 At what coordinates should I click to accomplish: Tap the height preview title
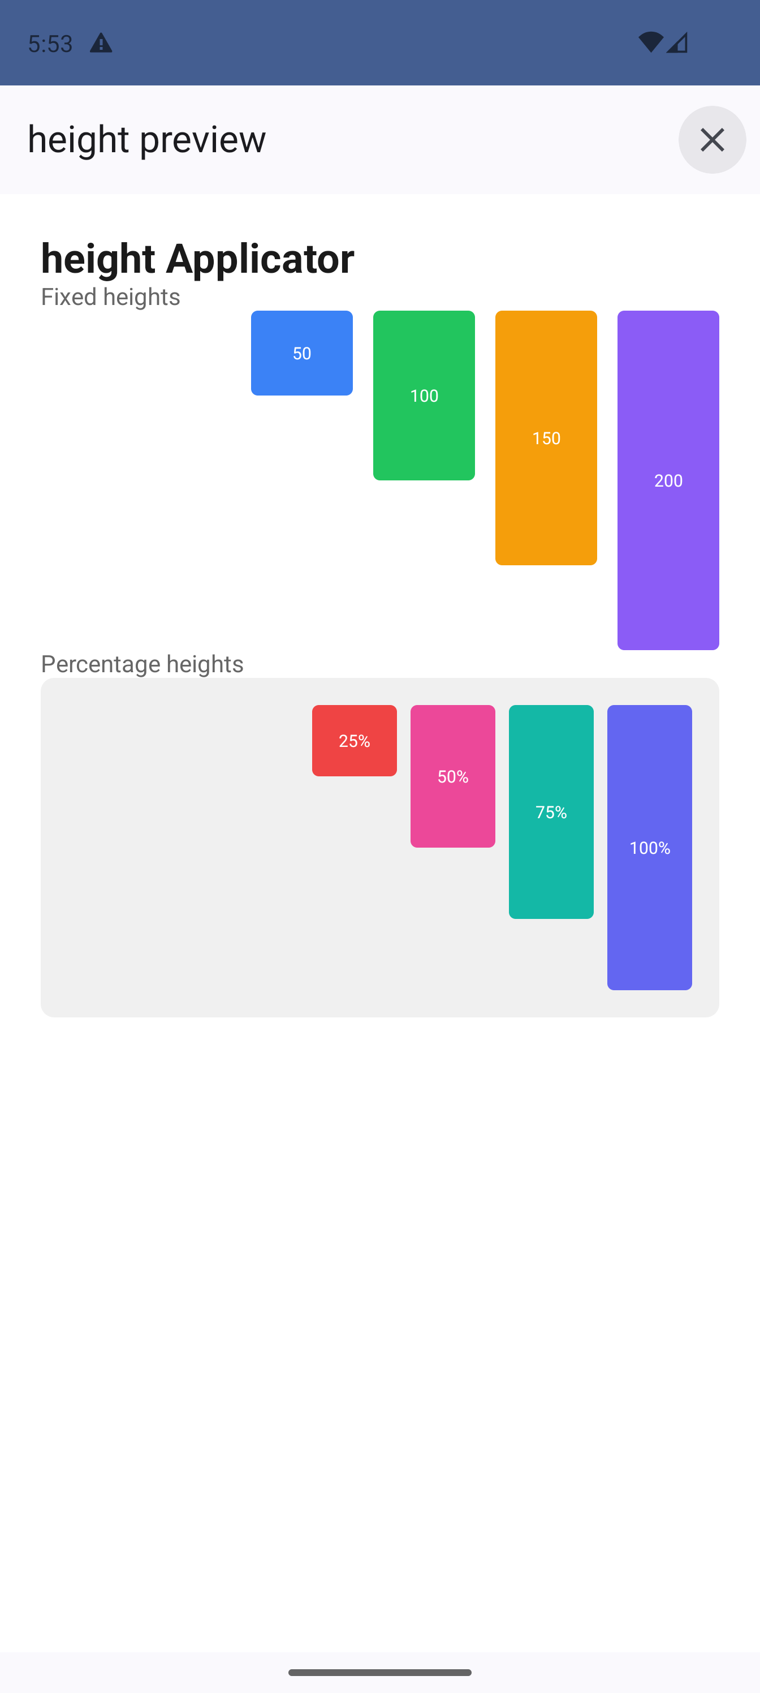(x=146, y=139)
